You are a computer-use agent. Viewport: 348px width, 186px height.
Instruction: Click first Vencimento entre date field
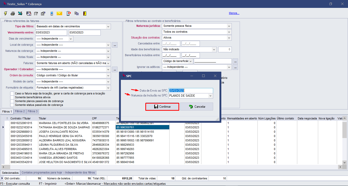coord(51,33)
